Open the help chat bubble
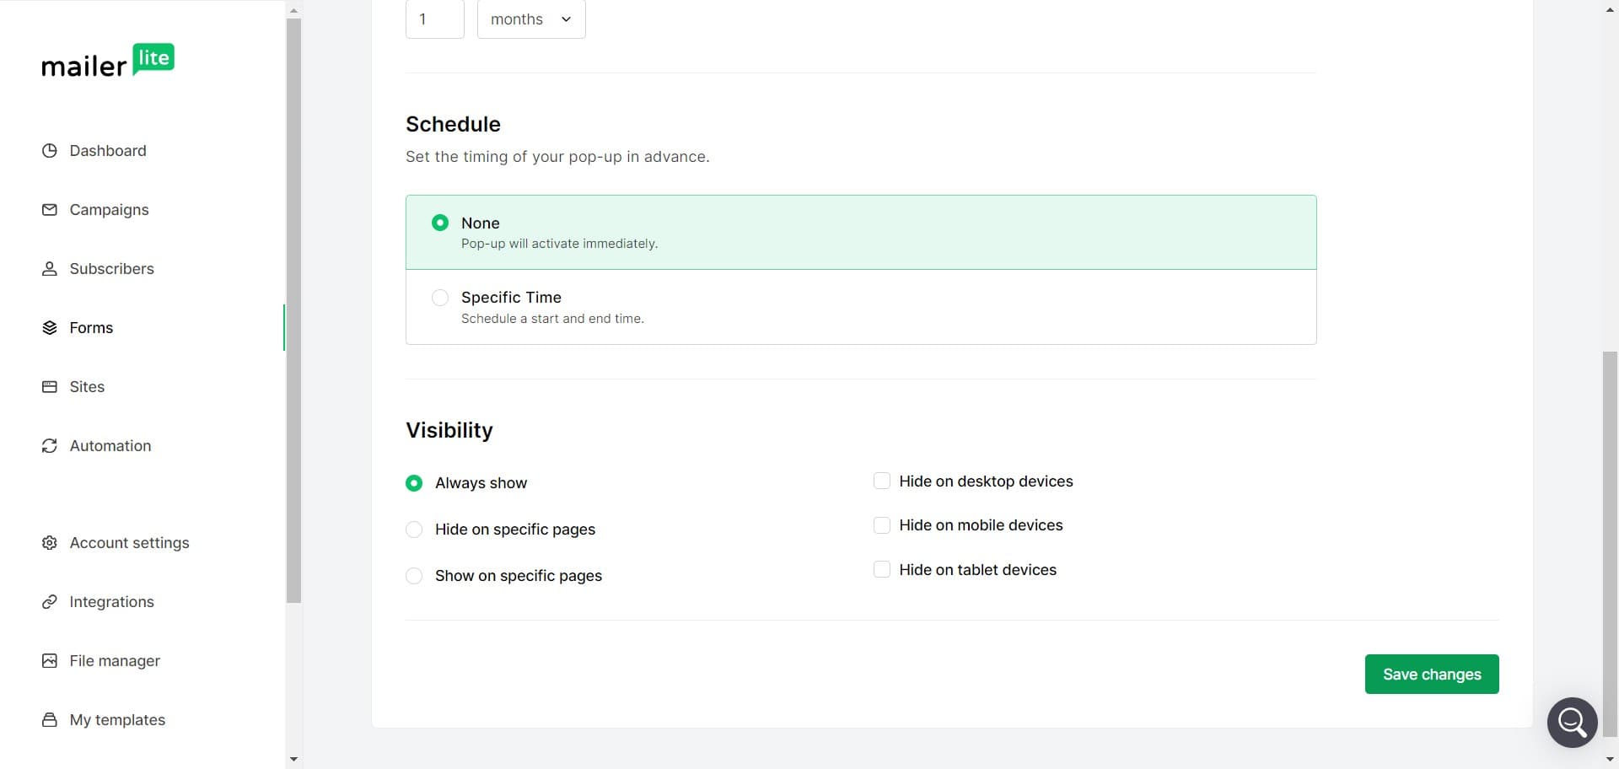 (x=1571, y=722)
